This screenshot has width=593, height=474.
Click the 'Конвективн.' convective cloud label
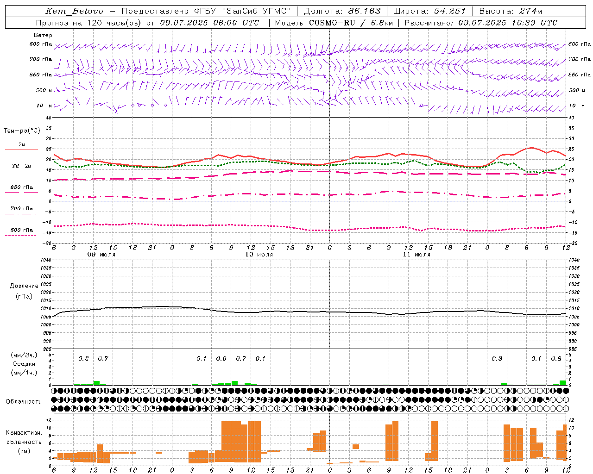24,433
